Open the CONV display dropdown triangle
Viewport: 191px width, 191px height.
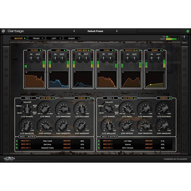(99, 72)
